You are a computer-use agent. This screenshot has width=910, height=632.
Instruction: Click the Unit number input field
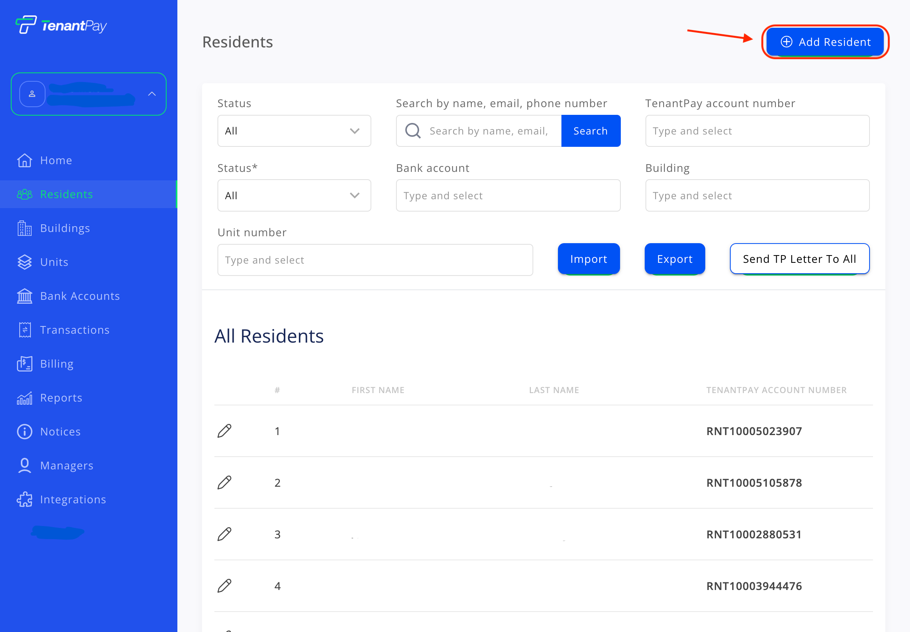point(375,260)
